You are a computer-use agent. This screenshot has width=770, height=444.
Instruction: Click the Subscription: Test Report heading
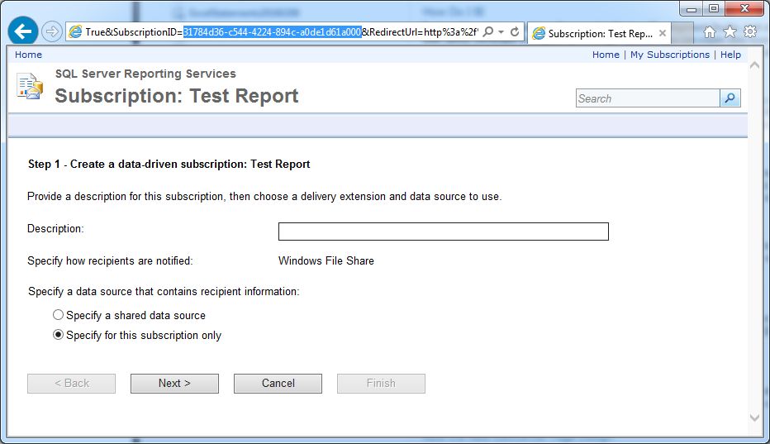click(176, 96)
